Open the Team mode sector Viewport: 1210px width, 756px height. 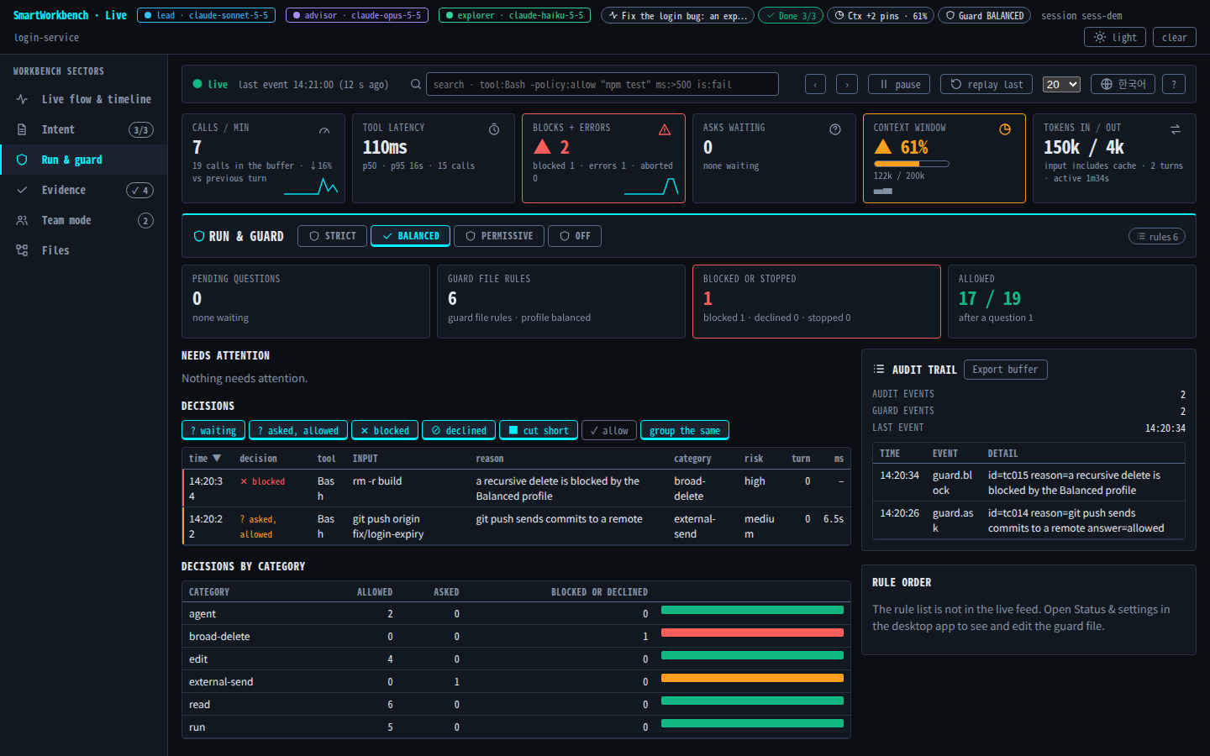click(x=84, y=220)
